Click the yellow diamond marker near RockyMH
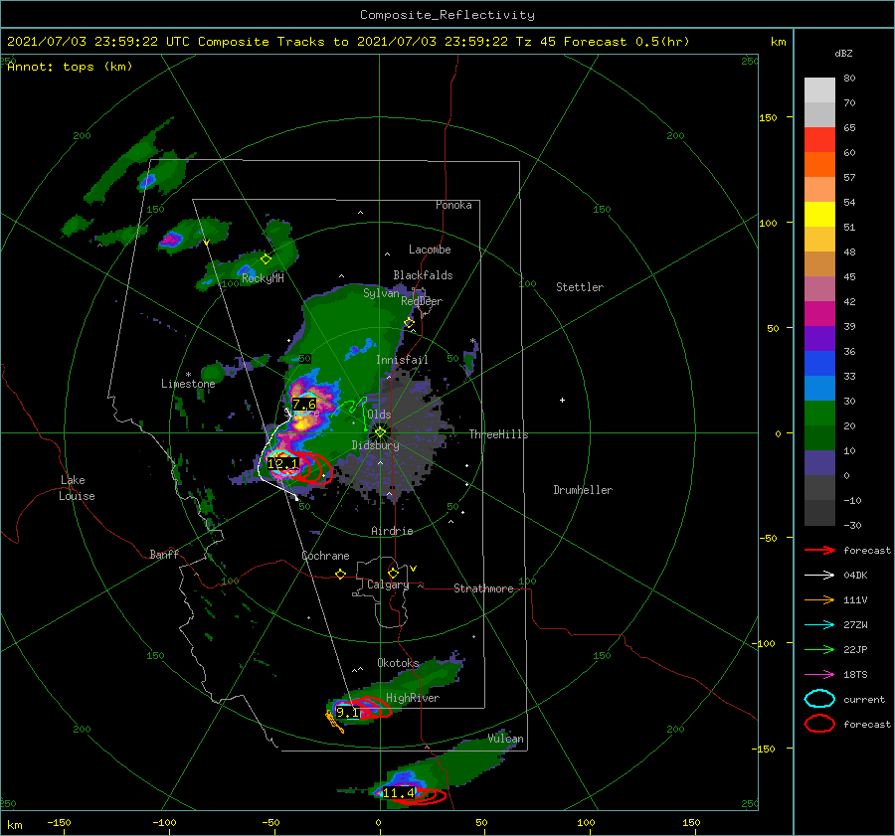The width and height of the screenshot is (895, 836). 266,259
